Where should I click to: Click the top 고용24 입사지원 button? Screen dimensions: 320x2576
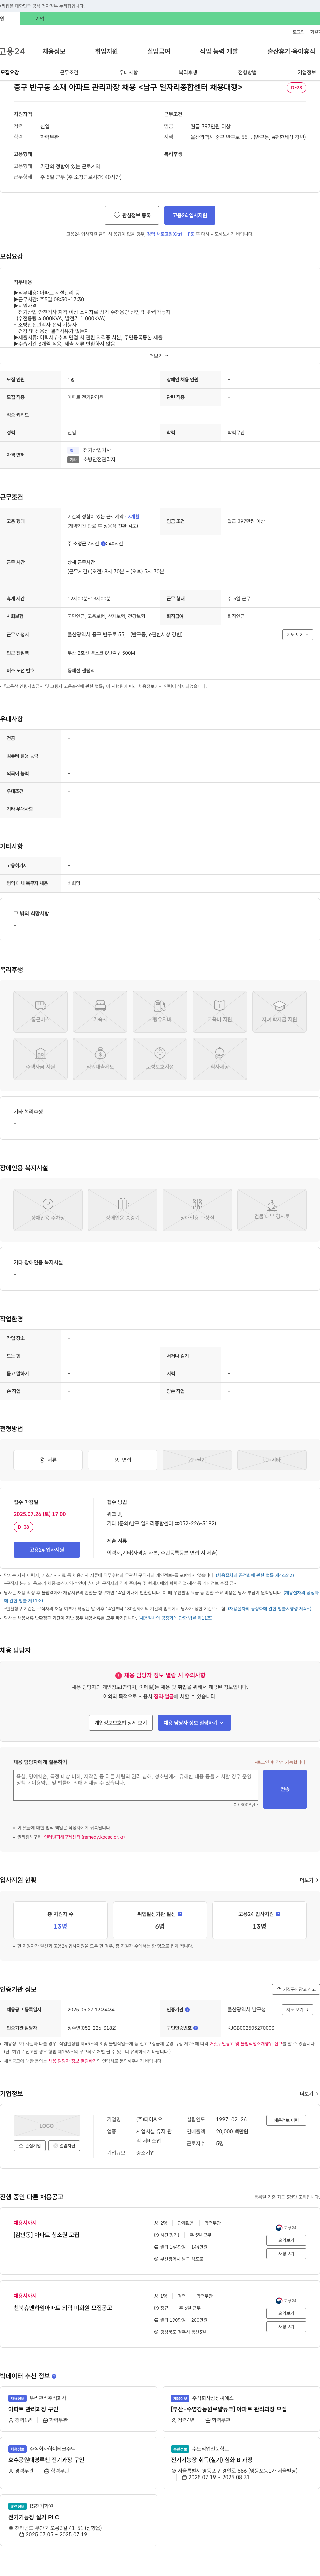[189, 215]
